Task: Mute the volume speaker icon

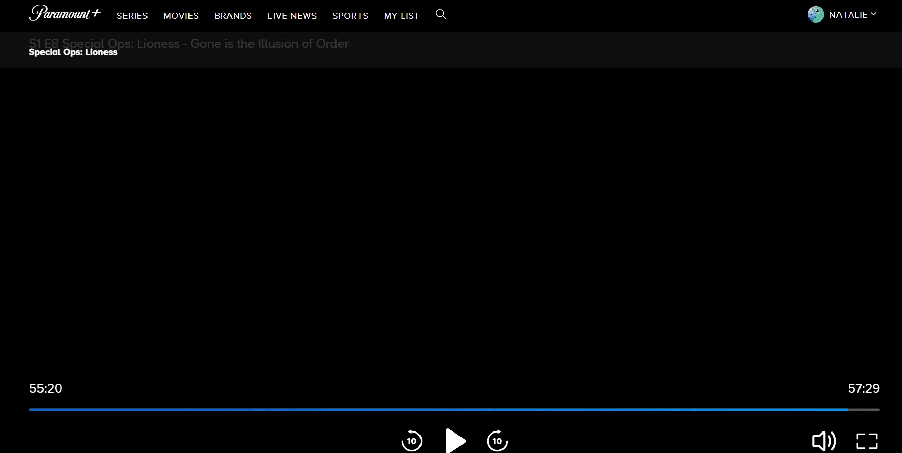Action: pos(824,441)
